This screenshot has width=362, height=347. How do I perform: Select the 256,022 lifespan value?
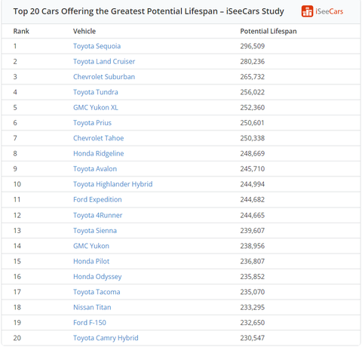click(x=253, y=92)
